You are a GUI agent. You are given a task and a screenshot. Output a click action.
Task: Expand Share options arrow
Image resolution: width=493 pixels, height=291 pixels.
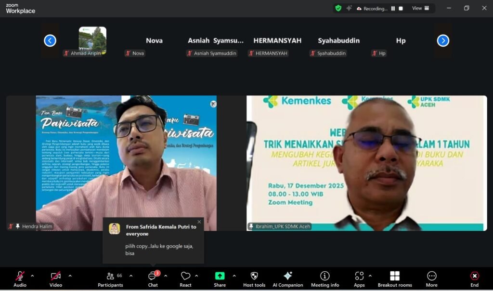coord(234,276)
